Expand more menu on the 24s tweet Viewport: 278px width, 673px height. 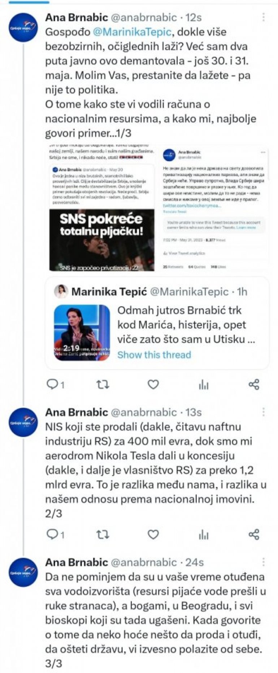[x=264, y=562]
